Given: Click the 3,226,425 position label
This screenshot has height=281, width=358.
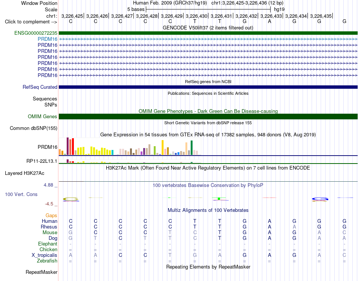Looking at the screenshot, I should [x=72, y=16].
